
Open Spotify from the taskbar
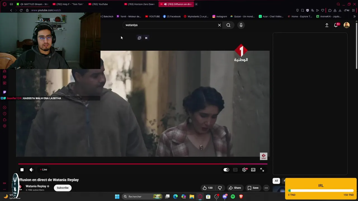coord(233,197)
